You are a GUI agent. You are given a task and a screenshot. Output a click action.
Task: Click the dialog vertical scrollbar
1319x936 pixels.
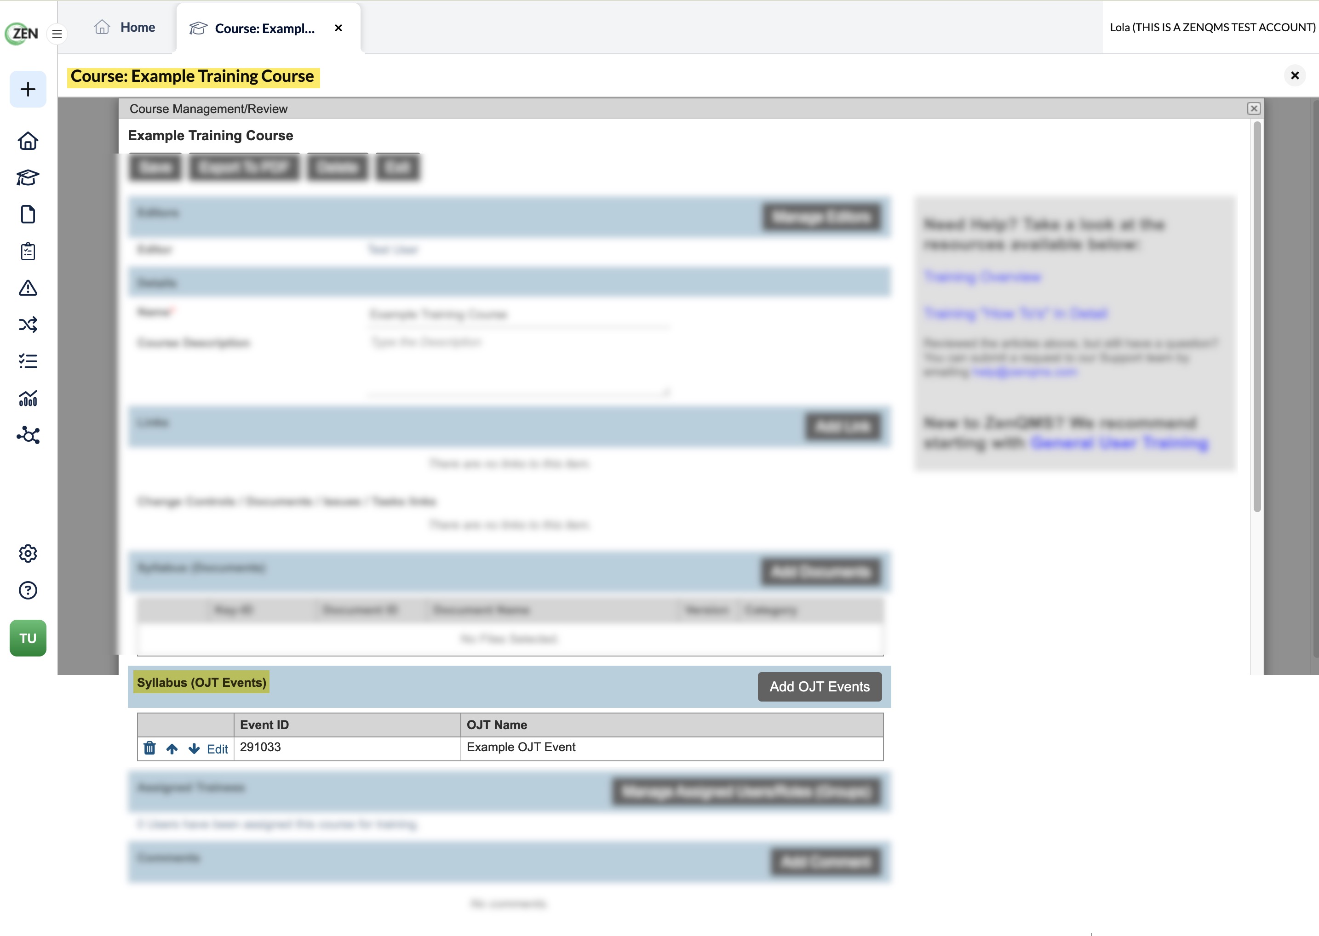(1257, 316)
